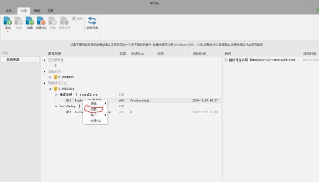This screenshot has height=182, width=319.
Task: Click the greyed 新建会话 toolbar icon
Action: tap(64, 21)
